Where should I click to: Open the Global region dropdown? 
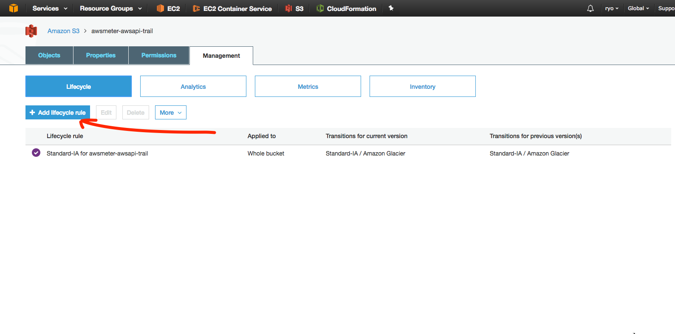[x=638, y=8]
